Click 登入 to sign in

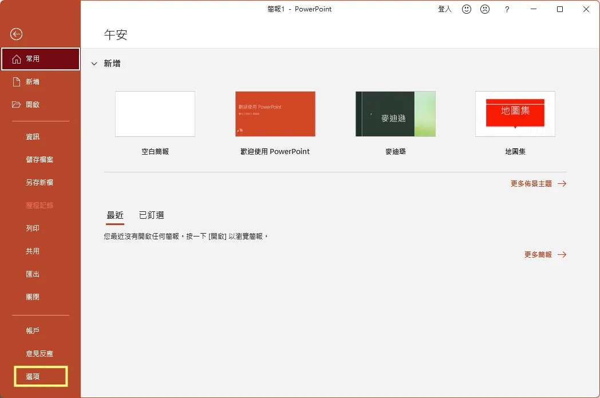click(x=445, y=9)
